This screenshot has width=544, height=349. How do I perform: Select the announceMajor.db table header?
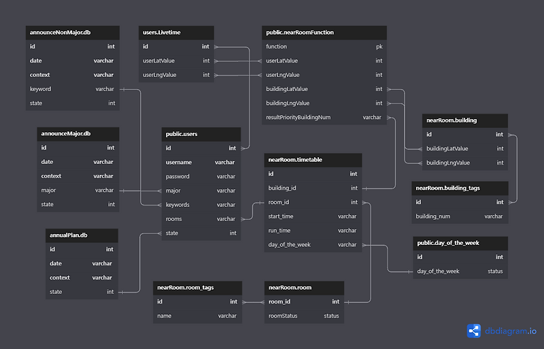point(78,134)
